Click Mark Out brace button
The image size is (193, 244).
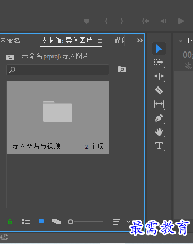tap(122, 21)
